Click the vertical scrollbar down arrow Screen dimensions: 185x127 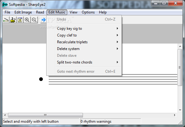180,110
